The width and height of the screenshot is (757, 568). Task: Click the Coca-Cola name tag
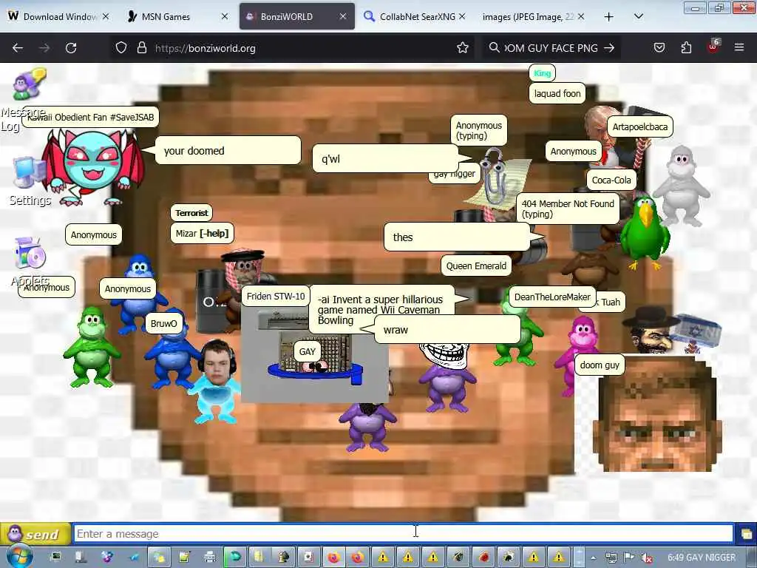tap(611, 180)
